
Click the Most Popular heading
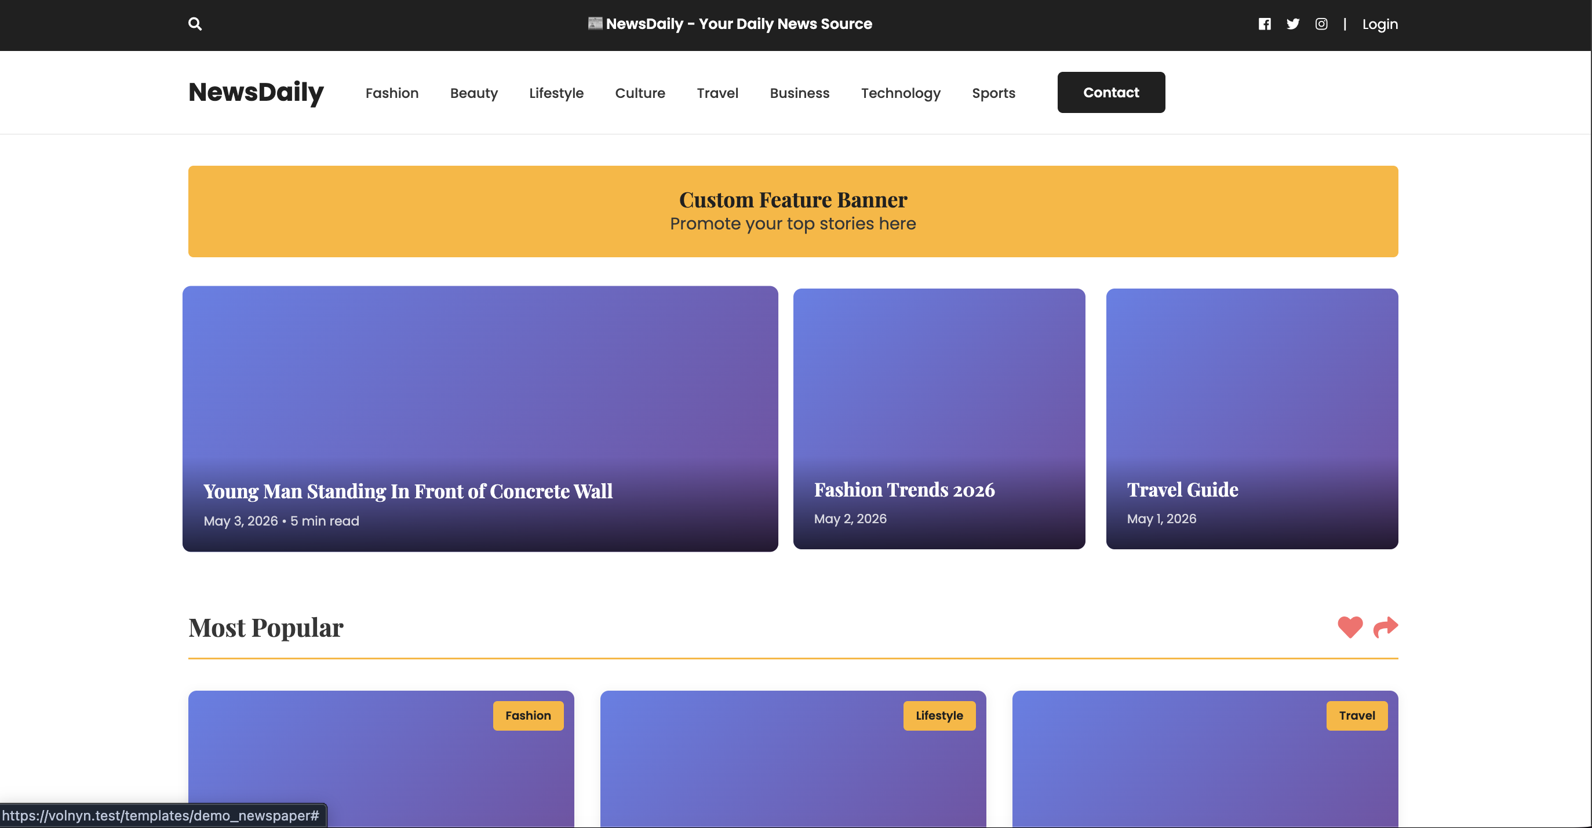point(266,628)
